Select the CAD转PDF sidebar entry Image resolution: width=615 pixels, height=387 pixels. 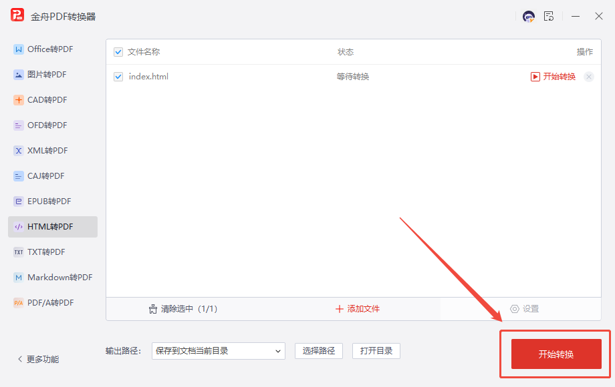(53, 100)
